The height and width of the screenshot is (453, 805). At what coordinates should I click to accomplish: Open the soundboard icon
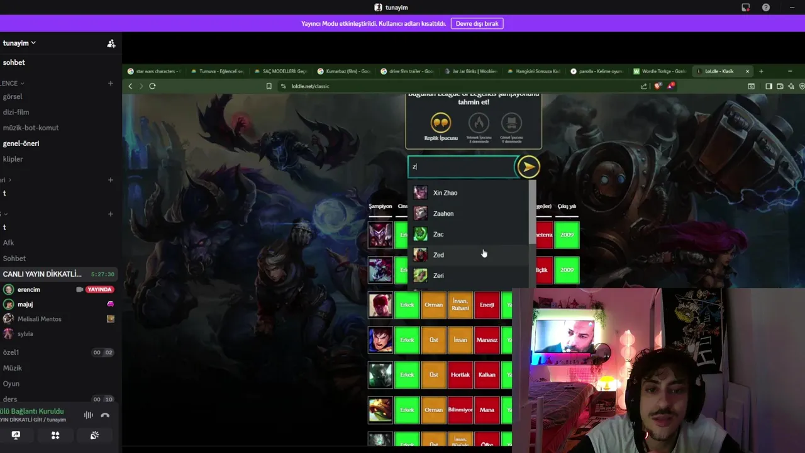click(x=94, y=435)
